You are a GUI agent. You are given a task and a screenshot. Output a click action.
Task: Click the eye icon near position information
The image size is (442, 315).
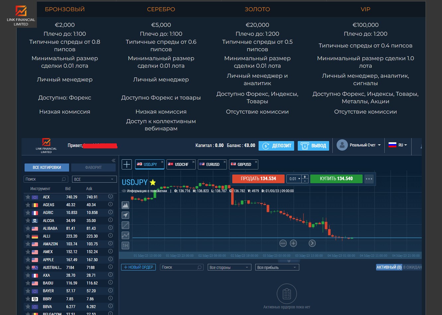coord(124,191)
